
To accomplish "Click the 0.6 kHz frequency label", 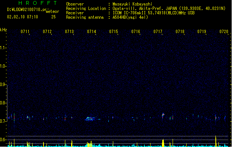I will click(3, 140).
